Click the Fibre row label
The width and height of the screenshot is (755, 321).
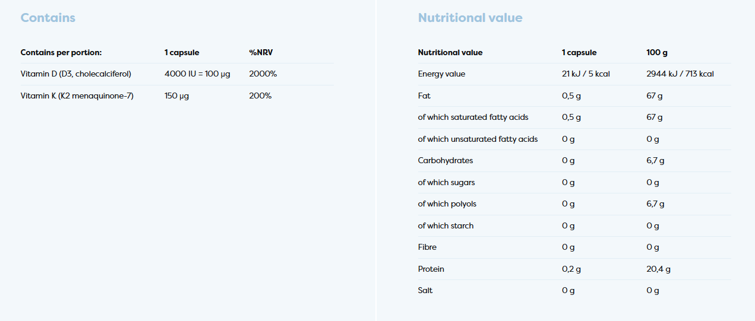click(427, 247)
